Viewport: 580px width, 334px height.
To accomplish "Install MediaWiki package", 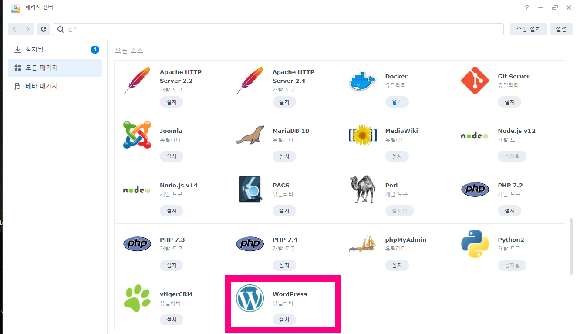I will tap(397, 156).
